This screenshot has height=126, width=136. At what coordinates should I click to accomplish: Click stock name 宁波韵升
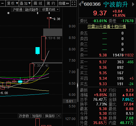point(116,4)
